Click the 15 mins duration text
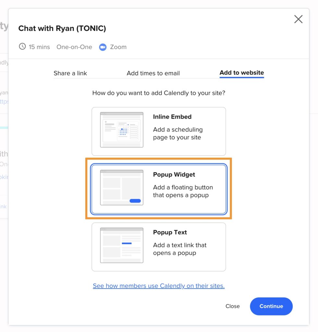 [x=39, y=47]
